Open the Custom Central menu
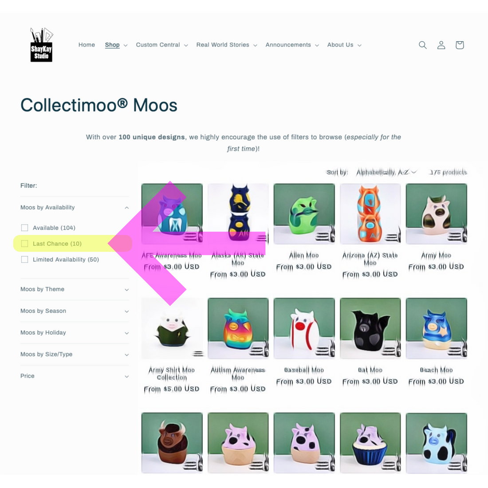This screenshot has width=488, height=488. 161,45
